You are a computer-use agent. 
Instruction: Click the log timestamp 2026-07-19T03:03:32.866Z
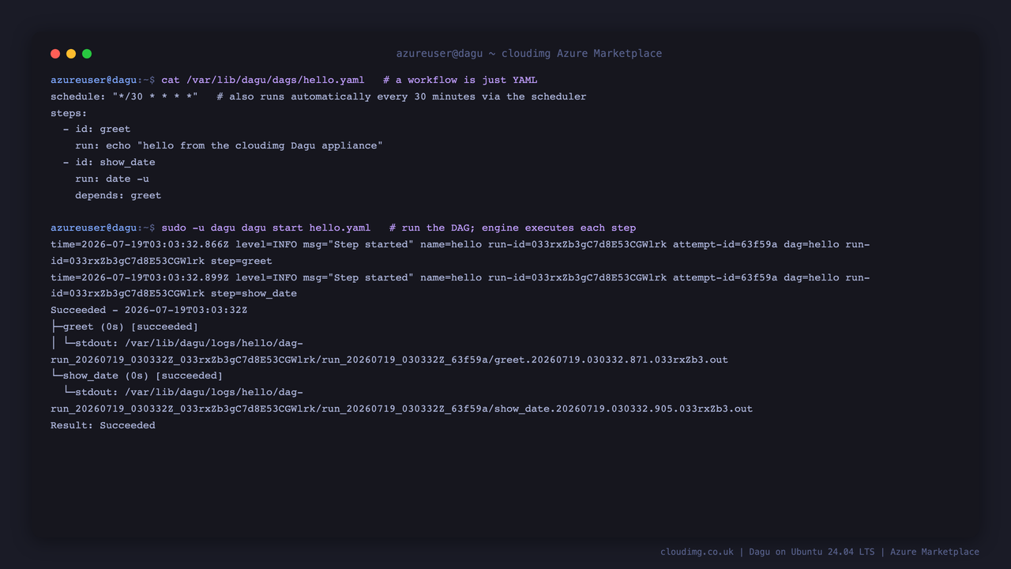(155, 244)
